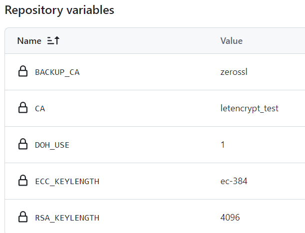Click the letencrypt_test value
This screenshot has width=305, height=233.
pos(250,108)
